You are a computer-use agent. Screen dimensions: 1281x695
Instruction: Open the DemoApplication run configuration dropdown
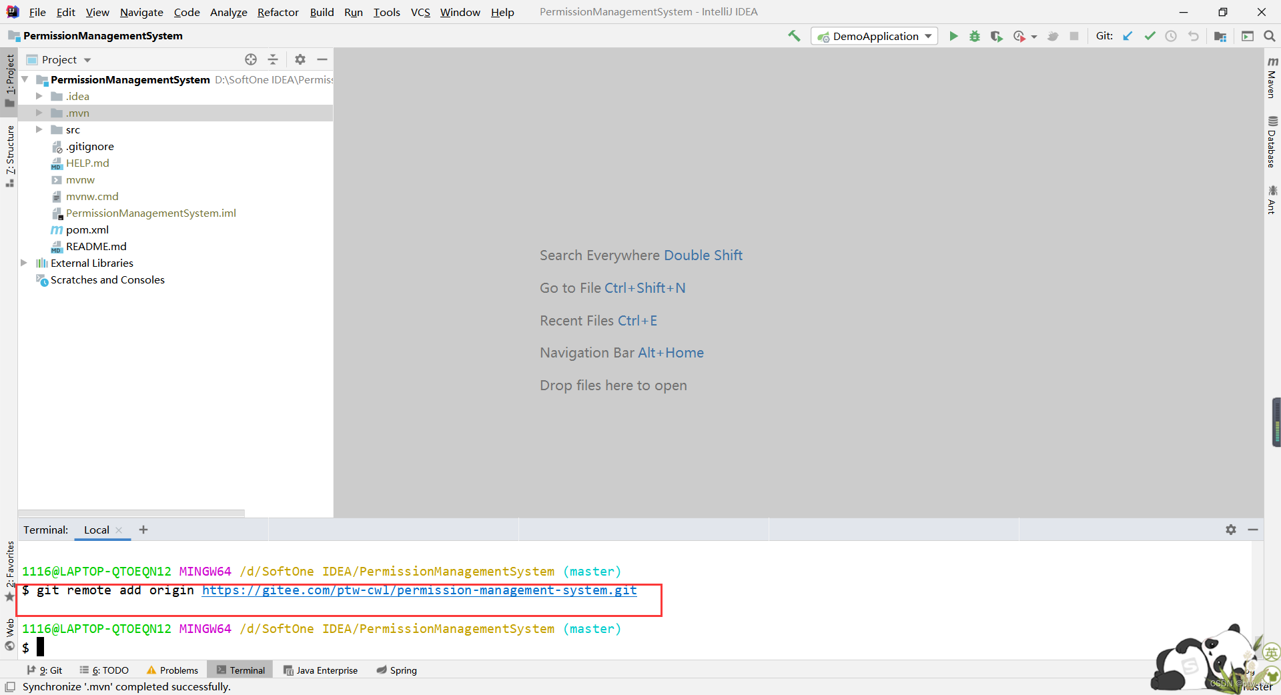(x=874, y=36)
